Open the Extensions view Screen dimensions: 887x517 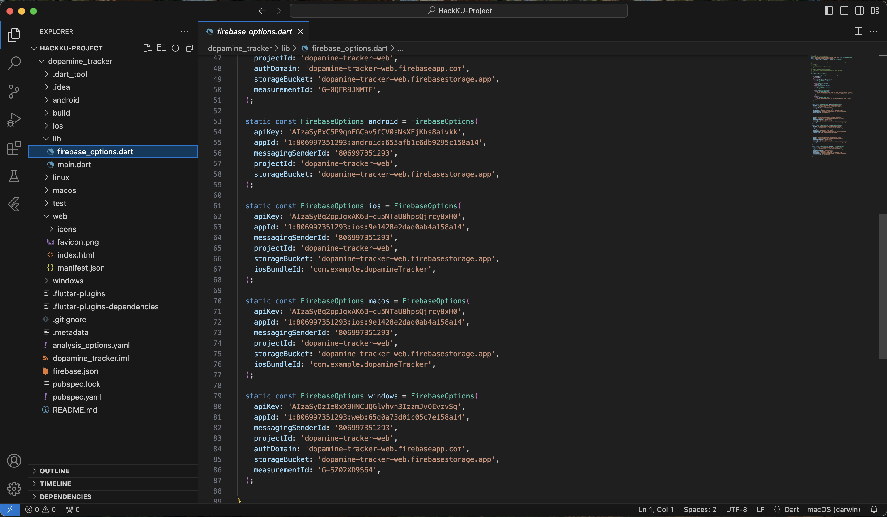click(x=14, y=148)
